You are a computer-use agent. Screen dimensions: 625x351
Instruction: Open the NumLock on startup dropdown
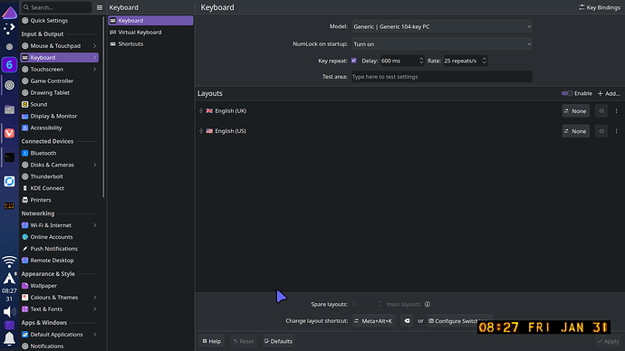[x=442, y=44]
